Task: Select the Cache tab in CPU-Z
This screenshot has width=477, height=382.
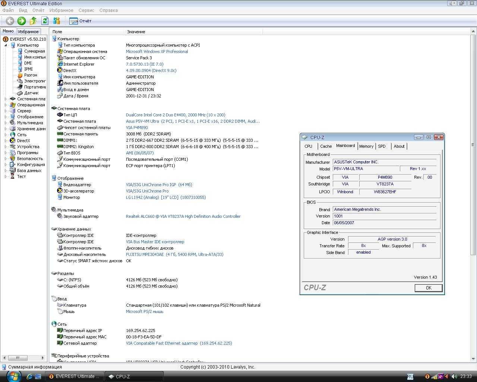Action: coord(326,146)
